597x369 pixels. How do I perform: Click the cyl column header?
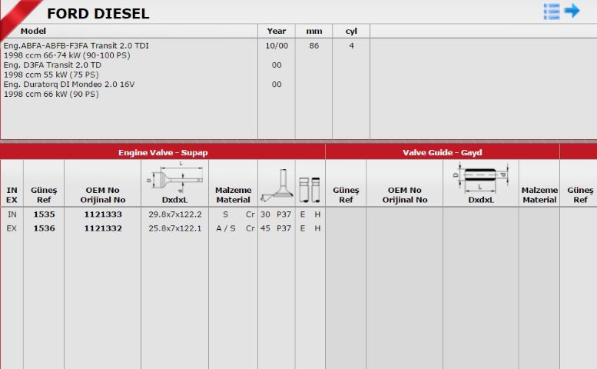pos(351,32)
